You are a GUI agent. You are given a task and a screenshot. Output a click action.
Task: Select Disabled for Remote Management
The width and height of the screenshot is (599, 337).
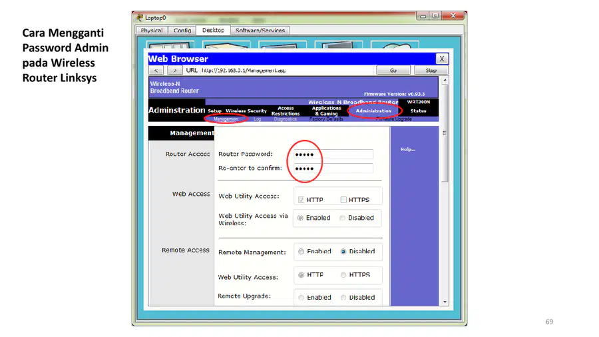tap(343, 251)
